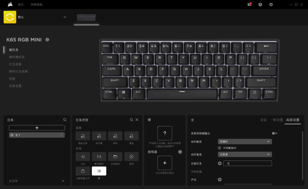This screenshot has width=308, height=189.
Task: Expand the 任务库 section chevron
Action: (63, 181)
